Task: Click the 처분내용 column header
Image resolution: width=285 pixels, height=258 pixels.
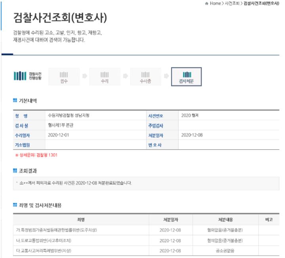Action: 226,219
